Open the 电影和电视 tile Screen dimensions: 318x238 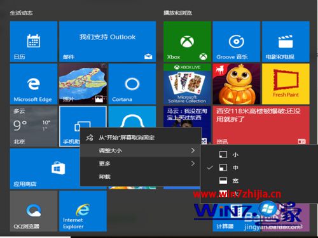click(286, 41)
